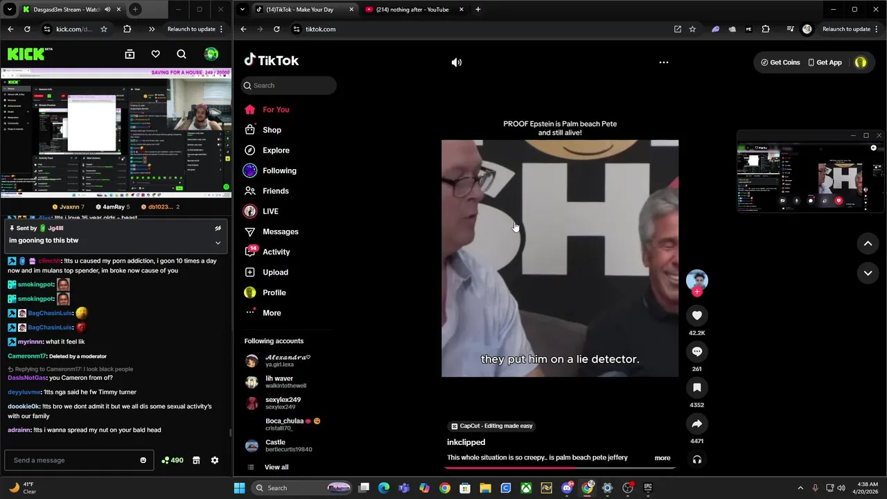887x499 pixels.
Task: Click the TikTok logo
Action: pos(272,60)
